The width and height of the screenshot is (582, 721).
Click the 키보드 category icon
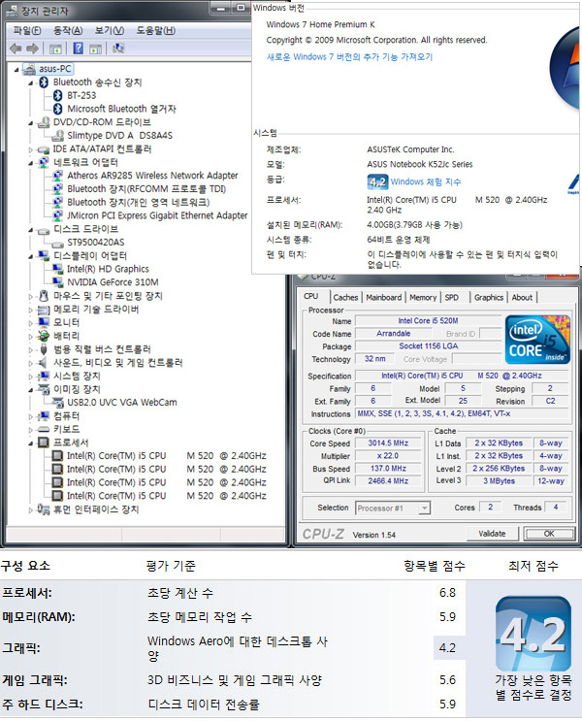[x=44, y=429]
